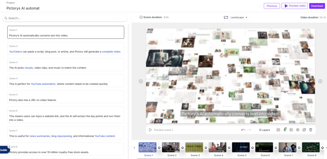Select the Scene 8 thumbnail in the timeline
The height and width of the screenshot is (159, 327).
point(311,147)
